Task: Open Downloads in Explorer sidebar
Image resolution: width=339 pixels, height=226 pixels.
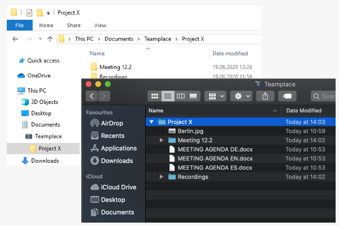Action: (x=40, y=160)
